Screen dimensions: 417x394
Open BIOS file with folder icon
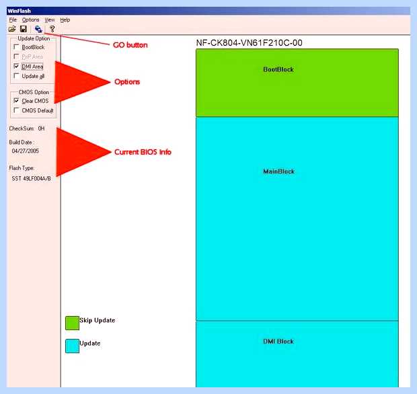point(12,29)
